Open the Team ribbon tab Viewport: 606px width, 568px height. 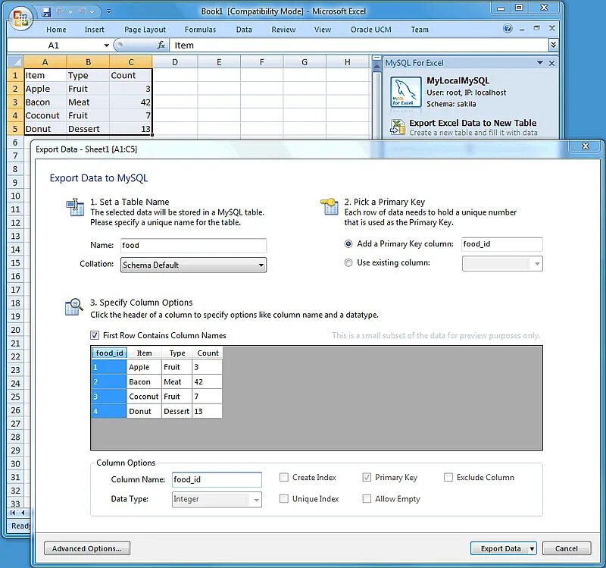[420, 30]
